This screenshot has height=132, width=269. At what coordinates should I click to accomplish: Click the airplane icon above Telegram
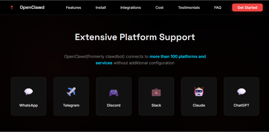[71, 91]
